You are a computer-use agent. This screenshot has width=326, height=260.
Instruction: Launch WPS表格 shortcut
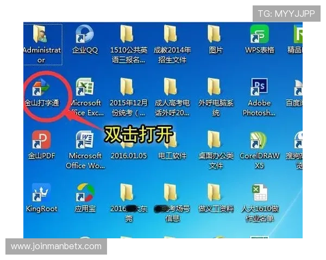[x=259, y=34]
